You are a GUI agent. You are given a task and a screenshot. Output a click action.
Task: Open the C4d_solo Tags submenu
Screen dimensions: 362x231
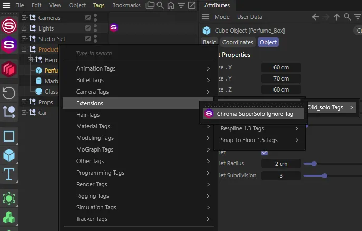coord(331,108)
